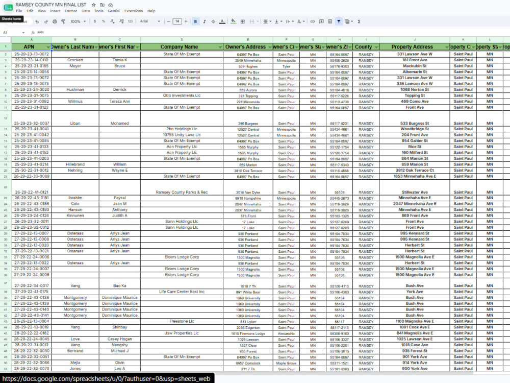Image resolution: width=510 pixels, height=383 pixels.
Task: Increase font size with plus
Action: pyautogui.click(x=186, y=21)
